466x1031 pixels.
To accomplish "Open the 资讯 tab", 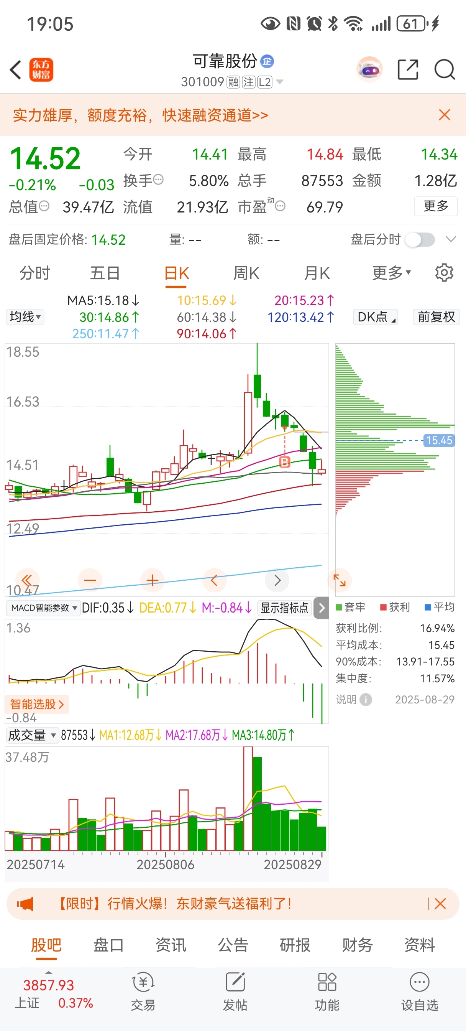I will 171,945.
